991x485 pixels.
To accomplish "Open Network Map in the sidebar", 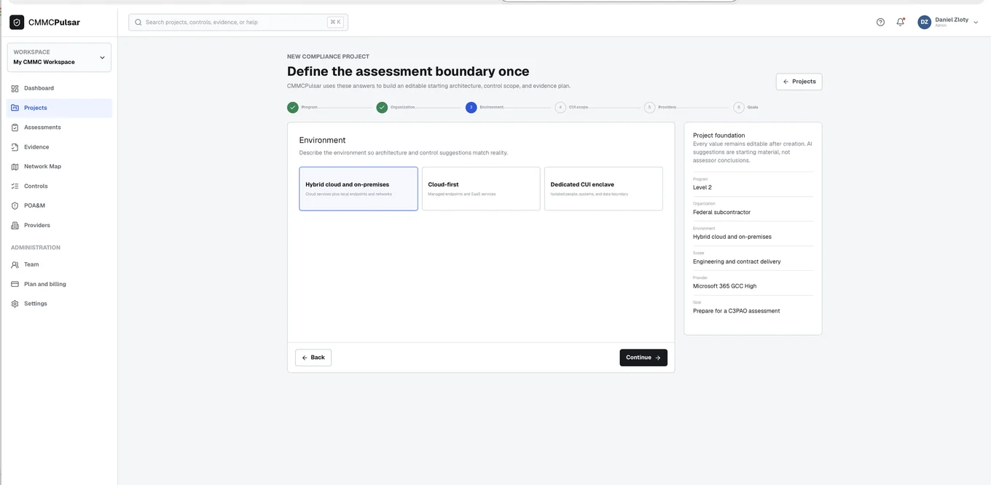I will [59, 167].
